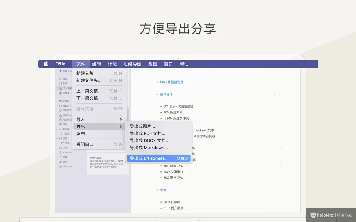The height and width of the screenshot is (222, 356).
Task: Select 下一篇文稿 menu item
Action: [x=99, y=98]
